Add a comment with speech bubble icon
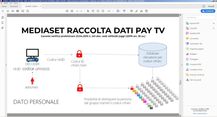 (131, 11)
